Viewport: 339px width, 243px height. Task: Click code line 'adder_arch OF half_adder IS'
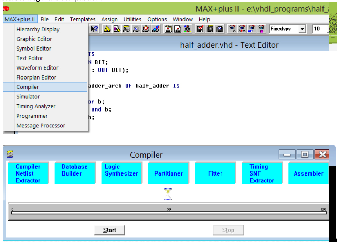click(134, 86)
